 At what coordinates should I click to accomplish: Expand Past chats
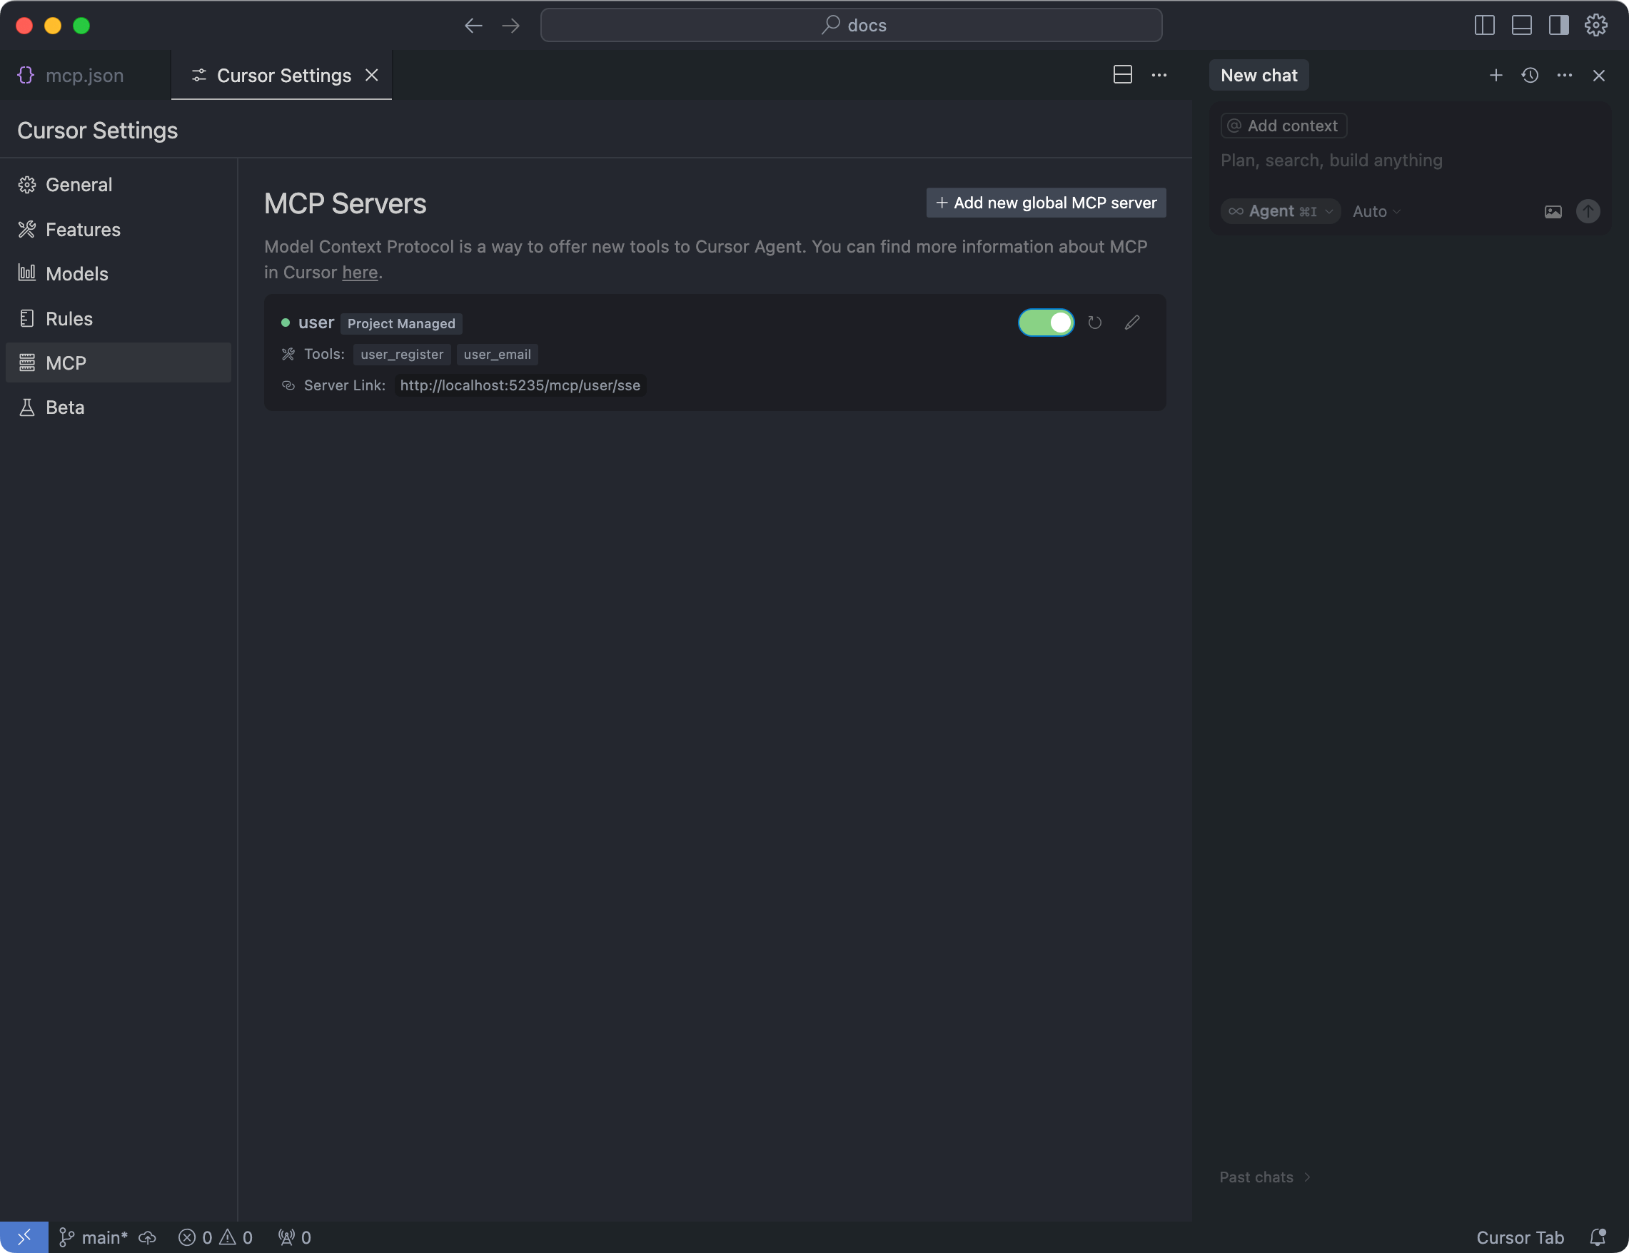tap(1265, 1177)
